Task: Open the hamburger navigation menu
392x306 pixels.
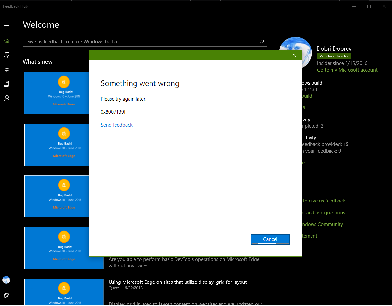Action: [7, 26]
